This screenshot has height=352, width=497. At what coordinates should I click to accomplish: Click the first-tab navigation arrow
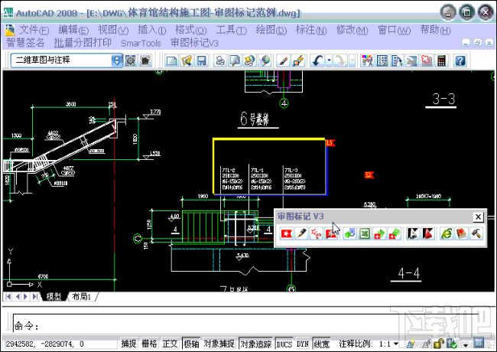8,297
